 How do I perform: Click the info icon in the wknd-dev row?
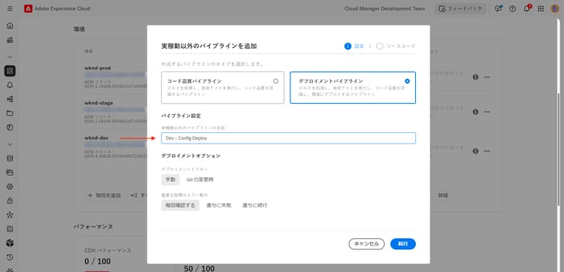475,151
